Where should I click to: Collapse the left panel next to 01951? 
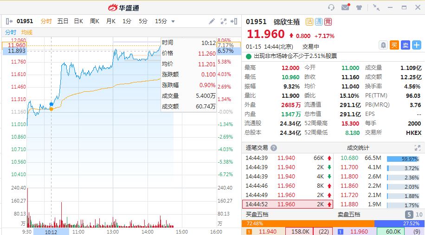[x=9, y=21]
